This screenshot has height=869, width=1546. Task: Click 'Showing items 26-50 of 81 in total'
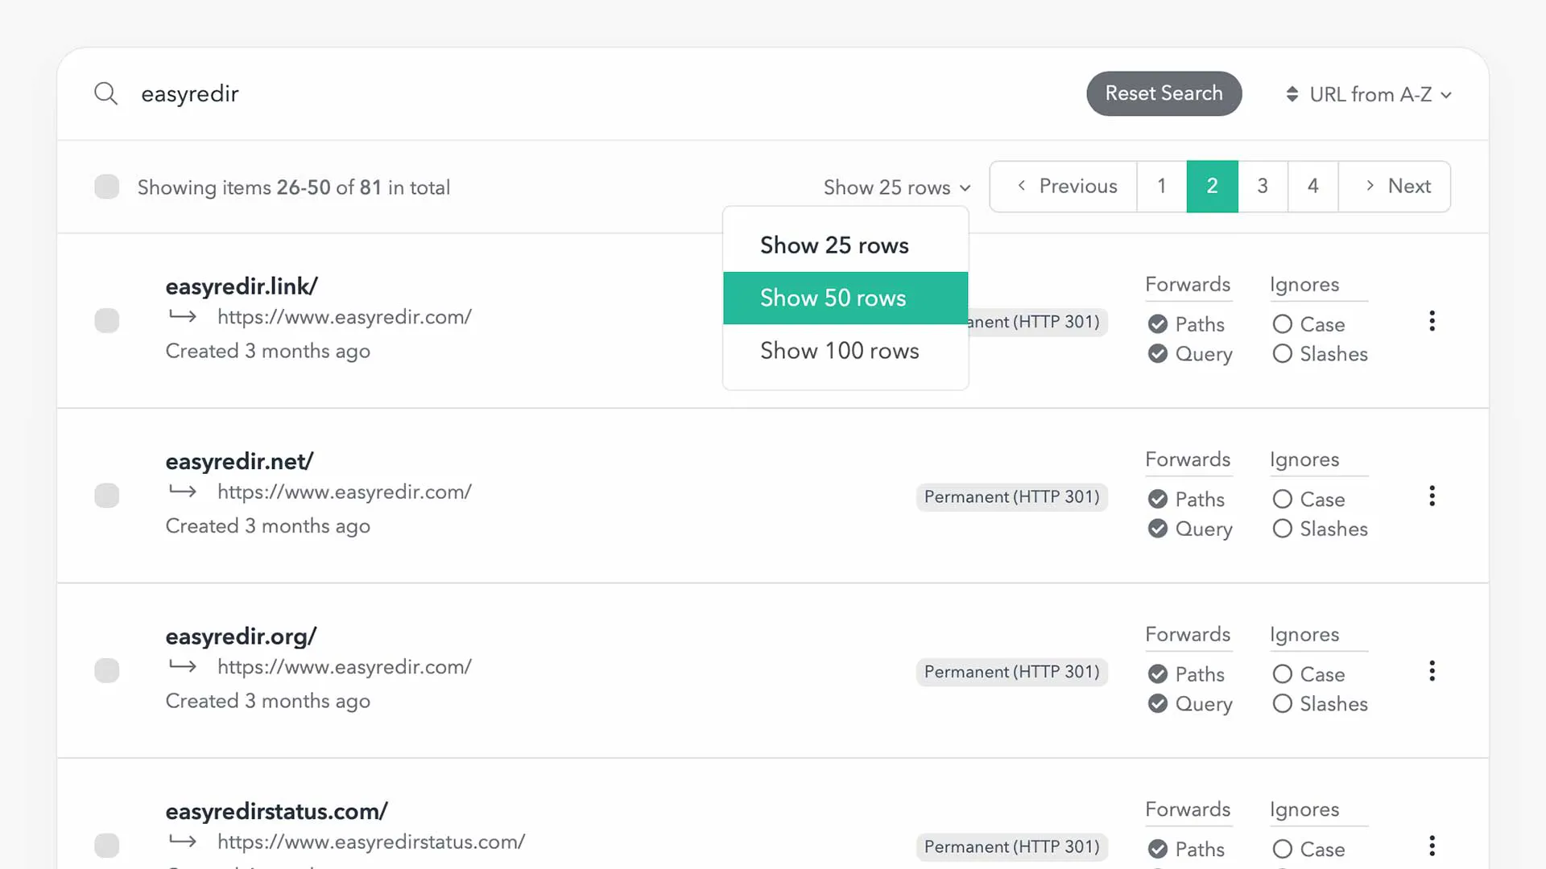tap(293, 187)
